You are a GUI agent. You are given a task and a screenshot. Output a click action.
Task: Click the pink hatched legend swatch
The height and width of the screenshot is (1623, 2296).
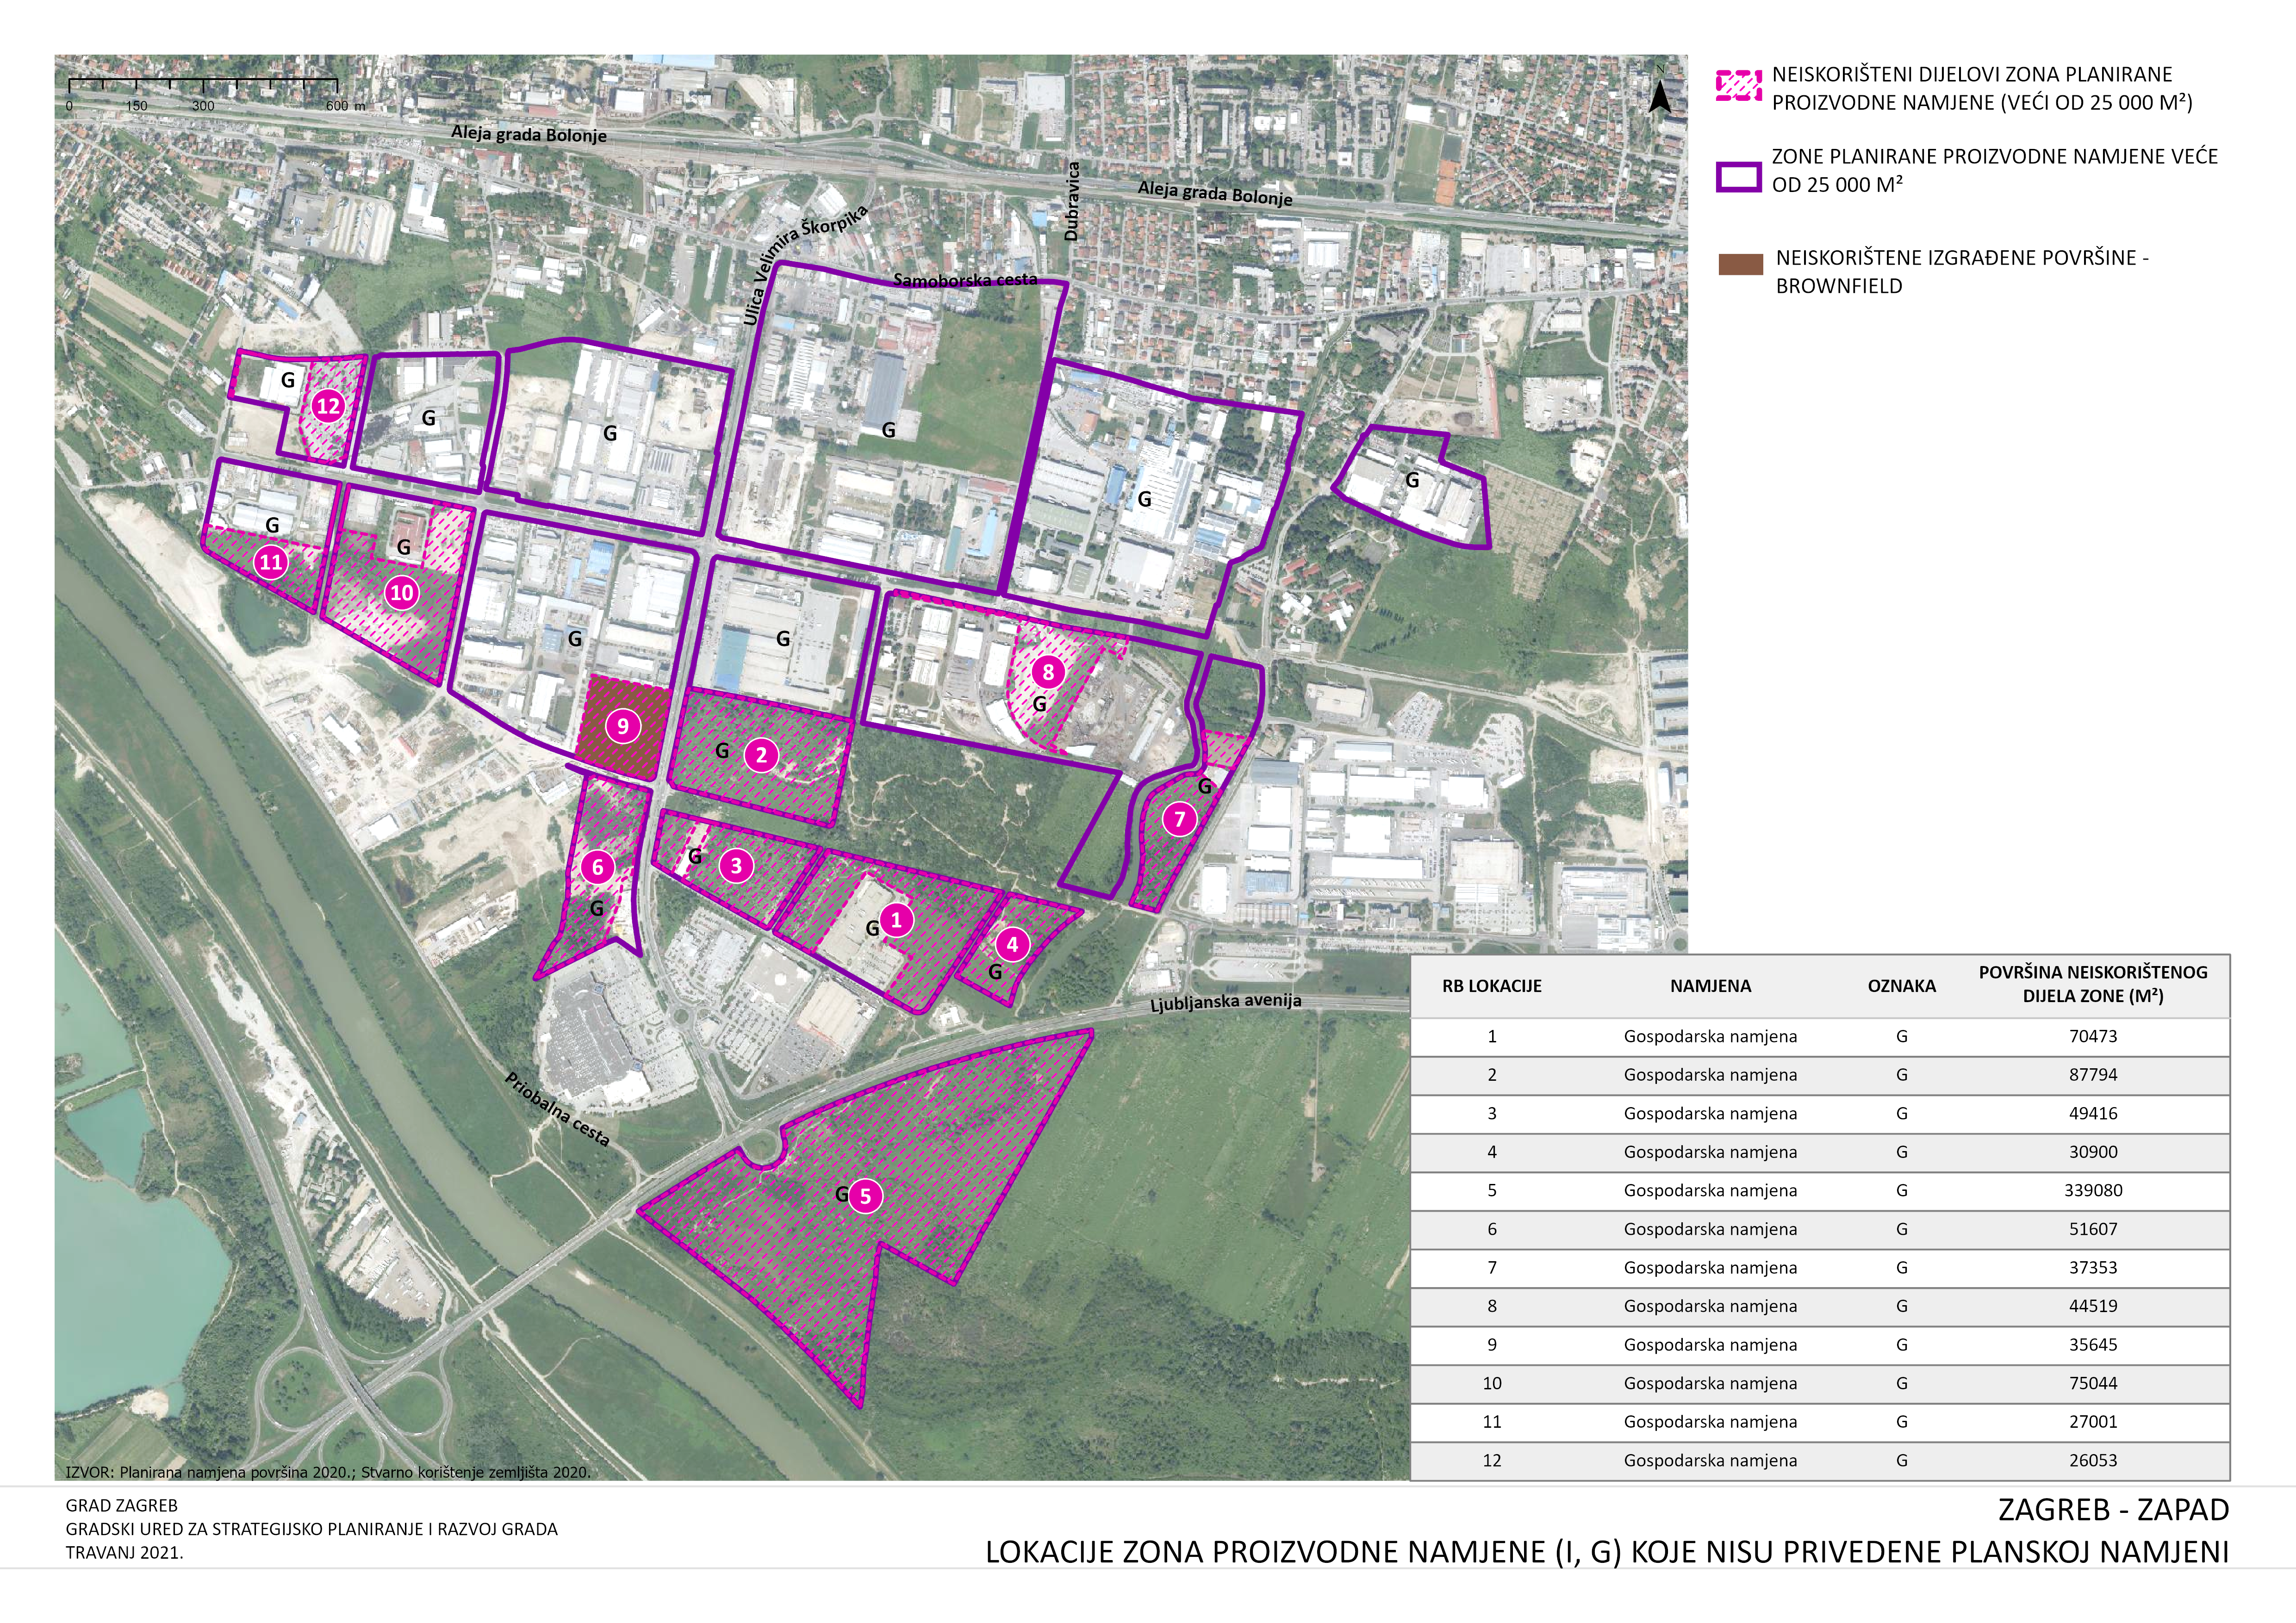1738,87
